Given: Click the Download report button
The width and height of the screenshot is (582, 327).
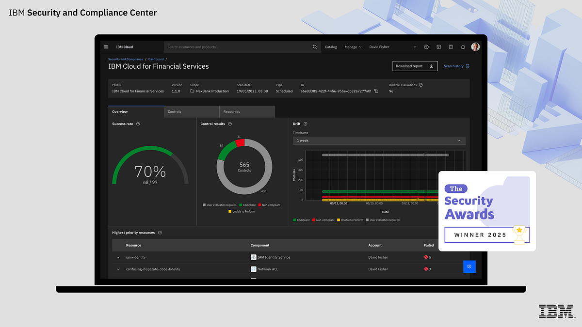Looking at the screenshot, I should (415, 66).
